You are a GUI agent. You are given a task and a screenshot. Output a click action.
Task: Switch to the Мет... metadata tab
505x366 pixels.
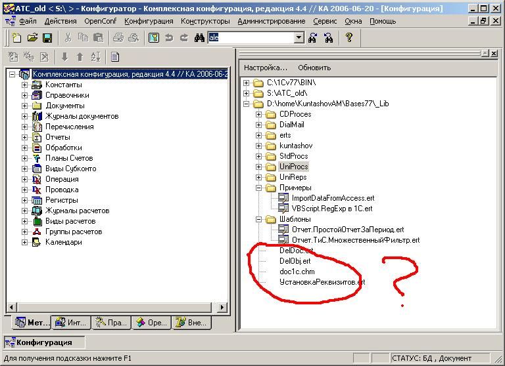[30, 323]
